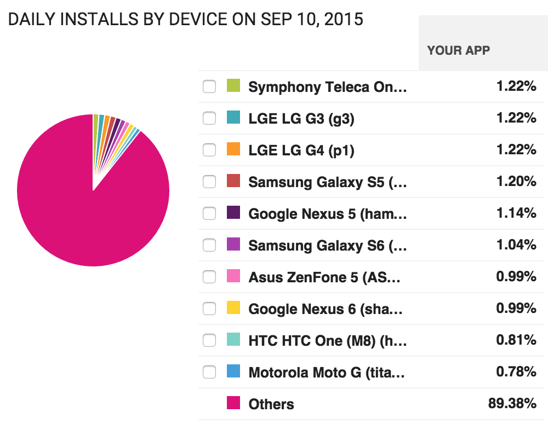Select the Samsung Galaxy S5 checkbox

point(209,182)
